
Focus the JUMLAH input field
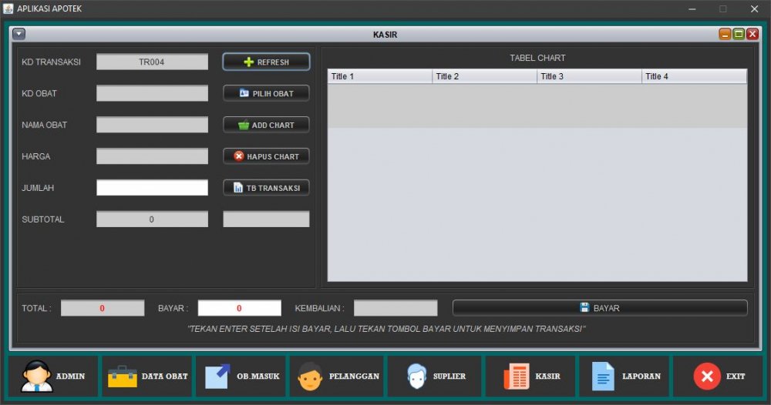click(152, 188)
